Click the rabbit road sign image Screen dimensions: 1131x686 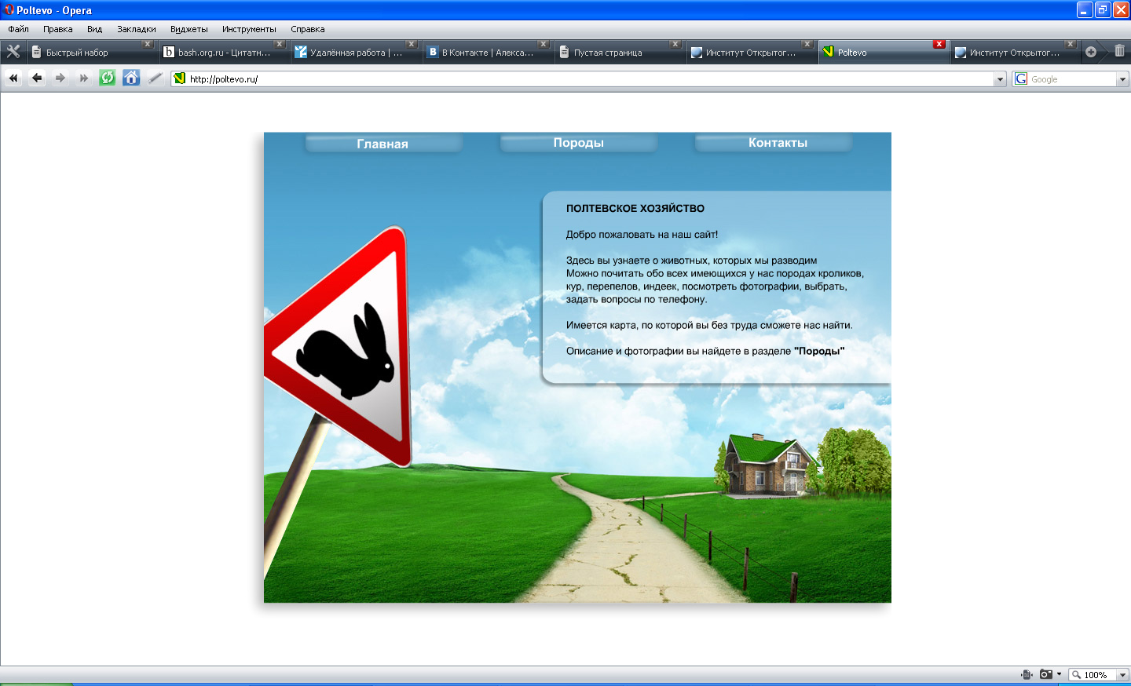click(338, 347)
